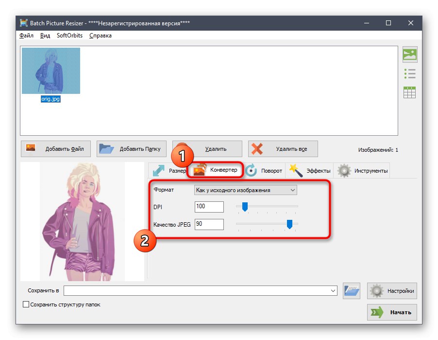Open the Конвертер tab
The image size is (438, 340).
click(x=215, y=170)
